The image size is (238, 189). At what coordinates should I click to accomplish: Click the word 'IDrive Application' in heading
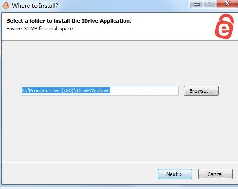(106, 21)
